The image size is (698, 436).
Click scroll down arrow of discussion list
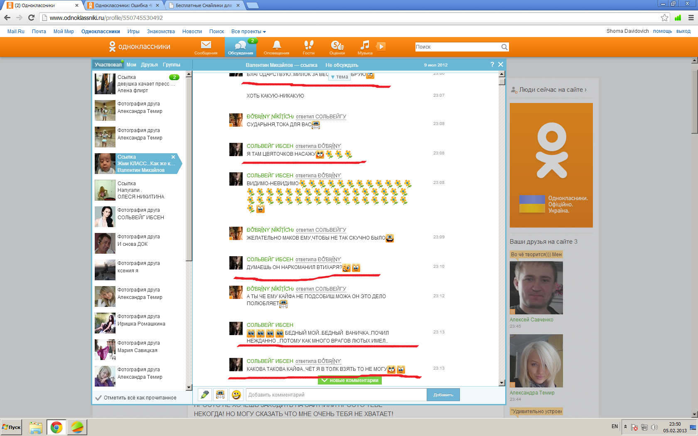189,387
